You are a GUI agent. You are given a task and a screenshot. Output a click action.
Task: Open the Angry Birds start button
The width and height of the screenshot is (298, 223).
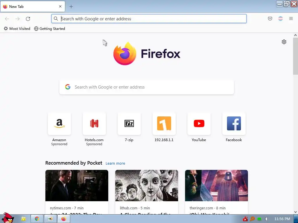(8, 218)
